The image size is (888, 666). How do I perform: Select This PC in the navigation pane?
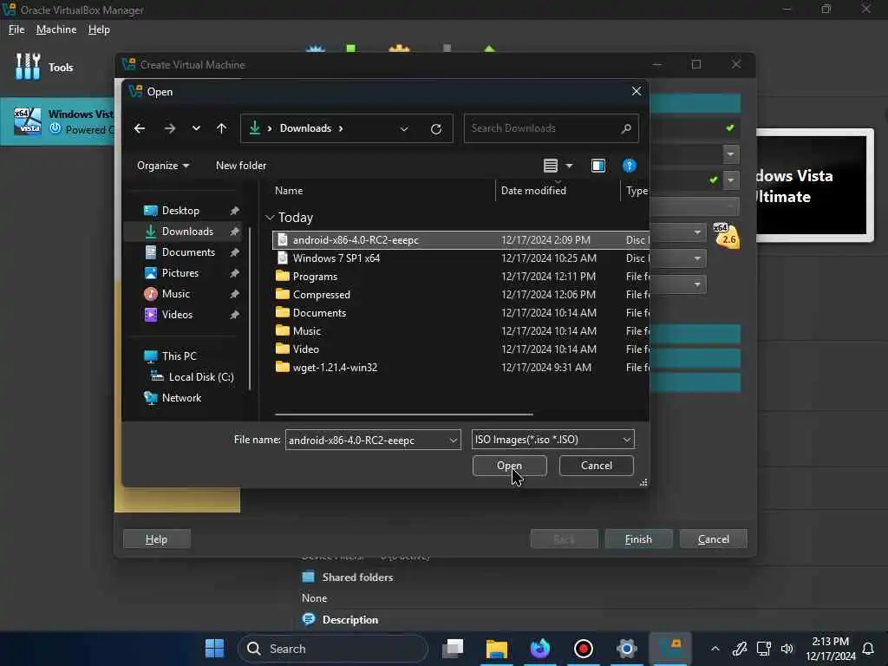click(x=179, y=356)
